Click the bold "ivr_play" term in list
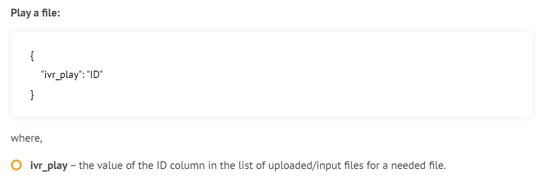 coord(49,166)
